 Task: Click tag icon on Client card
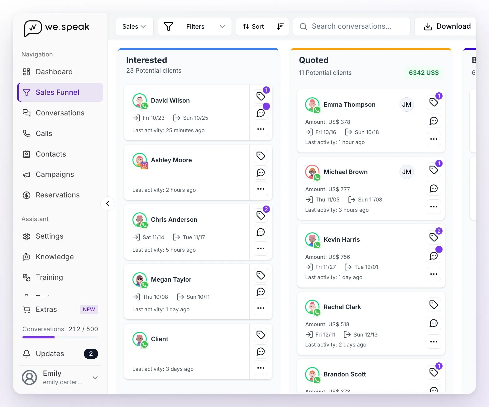pos(261,335)
